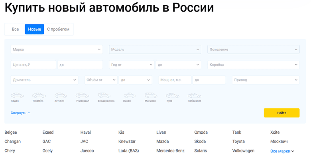Open the Jaecoo brand link
This screenshot has width=311, height=160.
pos(87,151)
